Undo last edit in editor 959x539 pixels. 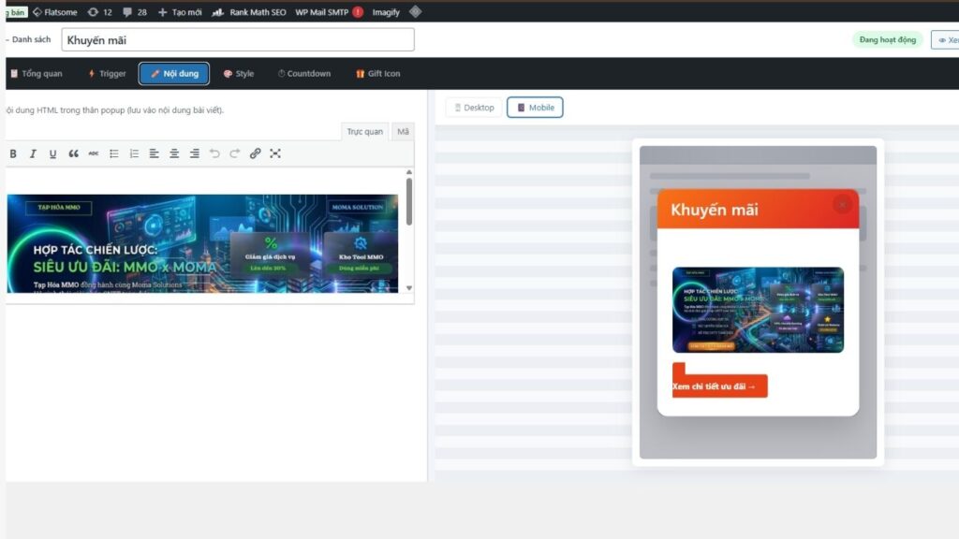(x=214, y=153)
